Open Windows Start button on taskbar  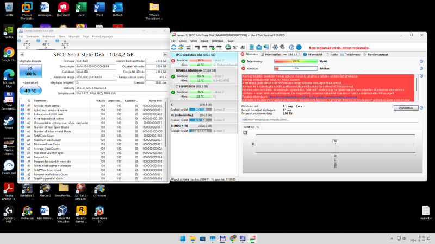pyautogui.click(x=183, y=239)
